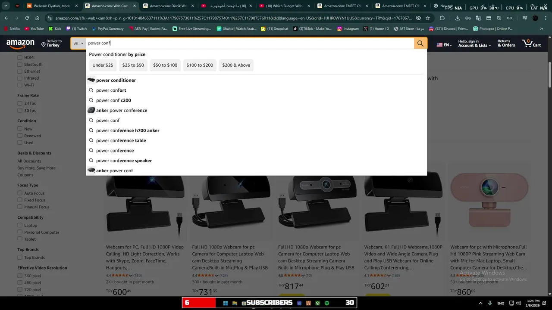The width and height of the screenshot is (552, 310).
Task: Open the Photopea bookmark
Action: coord(492,29)
